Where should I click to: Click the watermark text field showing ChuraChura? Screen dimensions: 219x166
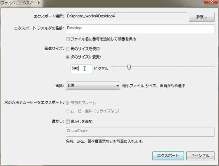(140, 132)
